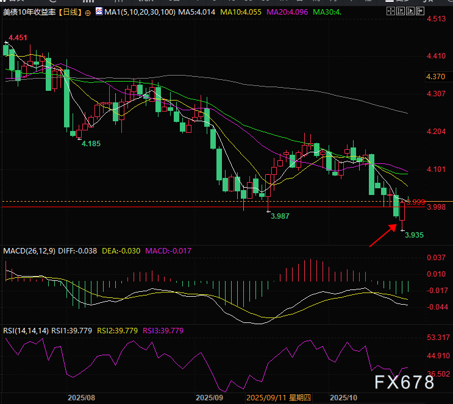Click the MA indicator chart icon
The image size is (453, 404).
pyautogui.click(x=99, y=12)
